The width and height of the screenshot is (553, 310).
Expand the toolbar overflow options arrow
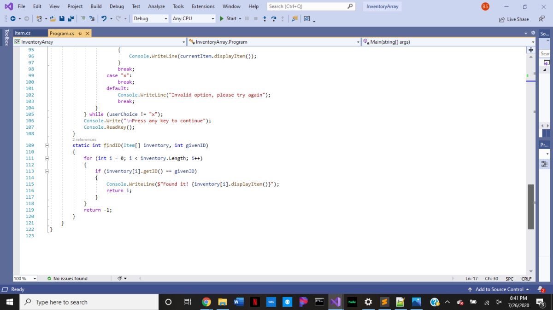314,20
